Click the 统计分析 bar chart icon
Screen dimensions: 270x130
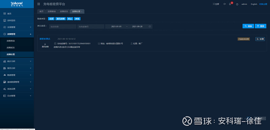[x=5, y=61]
